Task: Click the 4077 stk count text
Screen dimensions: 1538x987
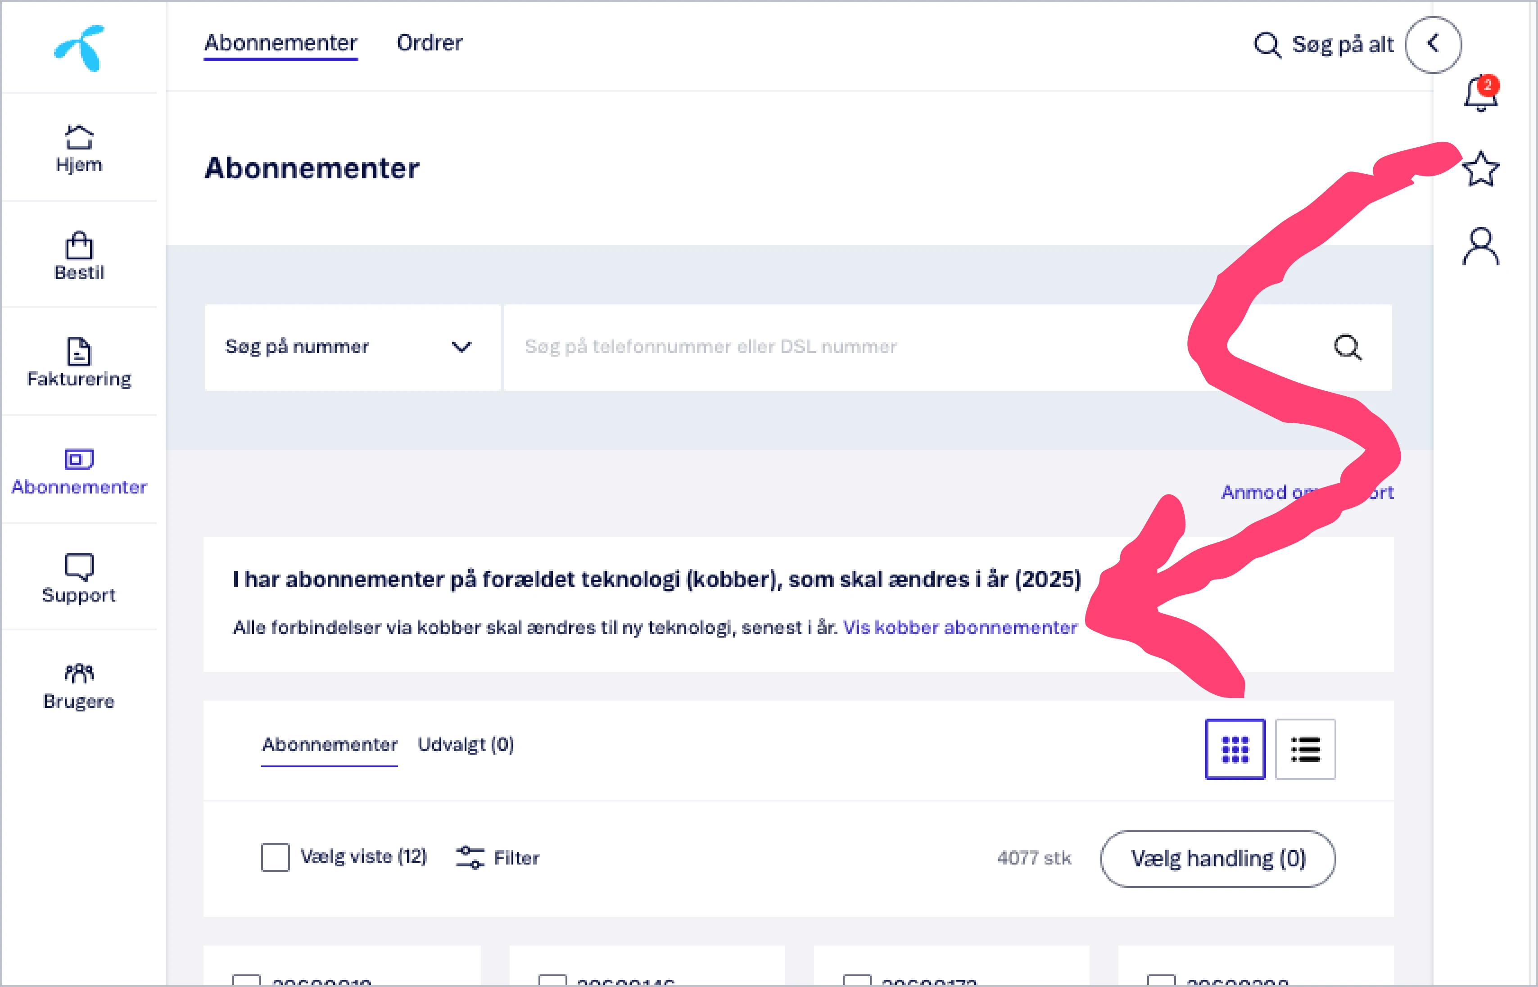Action: (x=1034, y=858)
